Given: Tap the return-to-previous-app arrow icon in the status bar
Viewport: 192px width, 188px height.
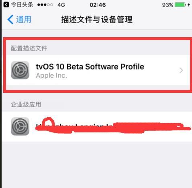Looking at the screenshot, I should 6,5.
